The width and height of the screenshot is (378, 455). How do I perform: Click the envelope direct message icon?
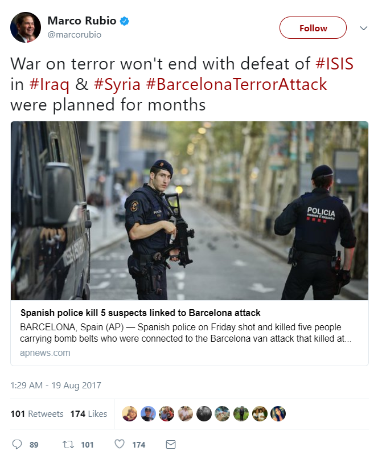[171, 444]
